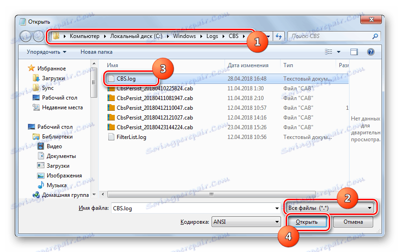Click the CBS.log file icon
The image size is (400, 252).
click(111, 79)
